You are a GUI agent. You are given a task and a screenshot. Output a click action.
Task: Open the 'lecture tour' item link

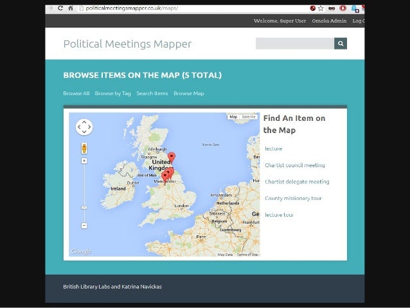(279, 215)
